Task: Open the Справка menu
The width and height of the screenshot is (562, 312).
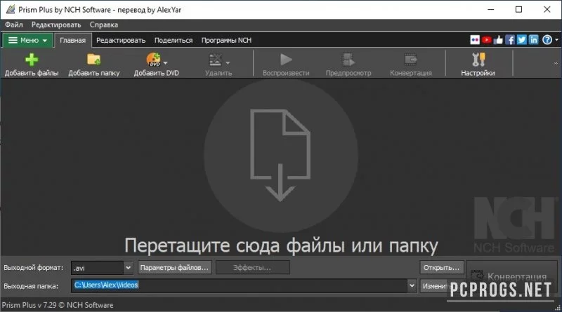Action: [x=103, y=25]
